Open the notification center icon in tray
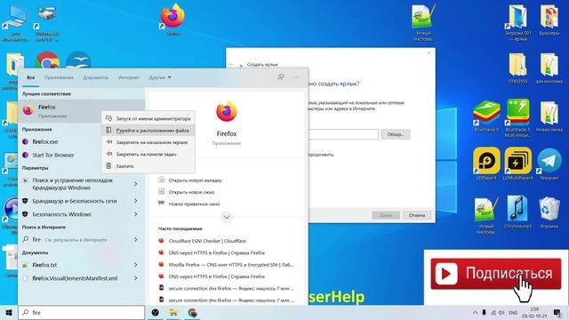Image resolution: width=569 pixels, height=320 pixels. 557,312
